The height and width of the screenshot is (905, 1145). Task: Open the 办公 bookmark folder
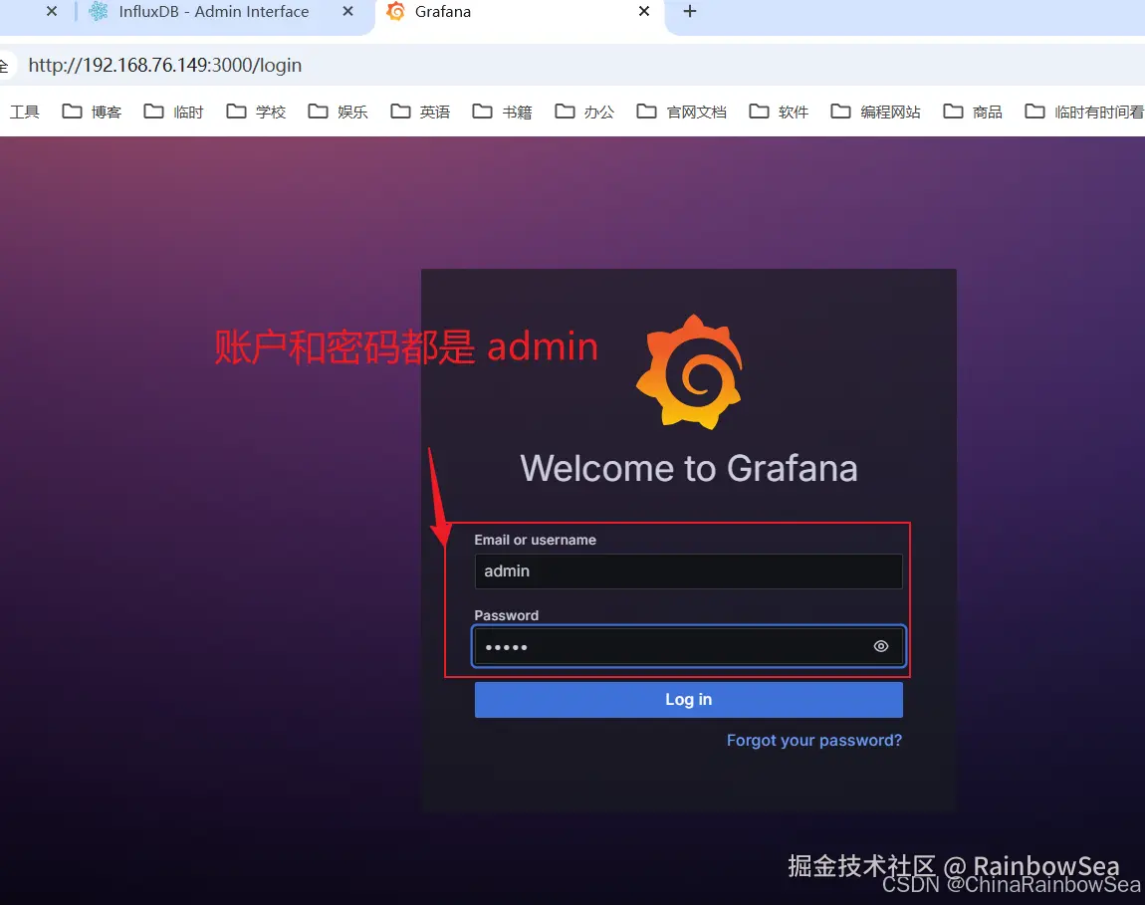coord(584,112)
